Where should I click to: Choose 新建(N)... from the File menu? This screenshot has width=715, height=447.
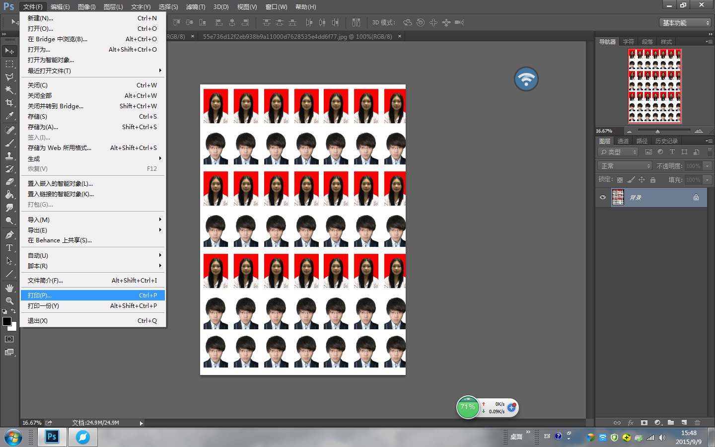93,18
